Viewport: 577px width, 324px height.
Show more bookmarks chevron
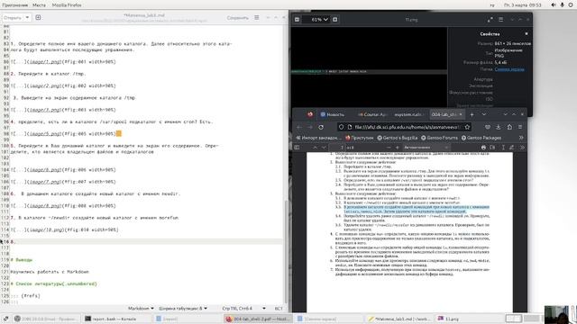(521, 138)
